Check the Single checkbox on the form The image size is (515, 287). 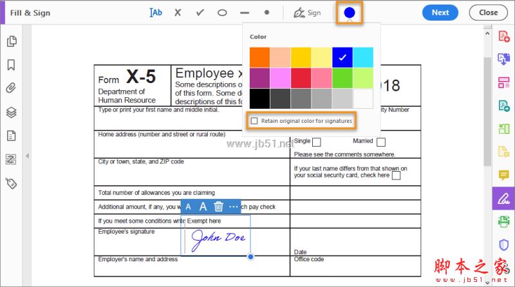tap(317, 142)
